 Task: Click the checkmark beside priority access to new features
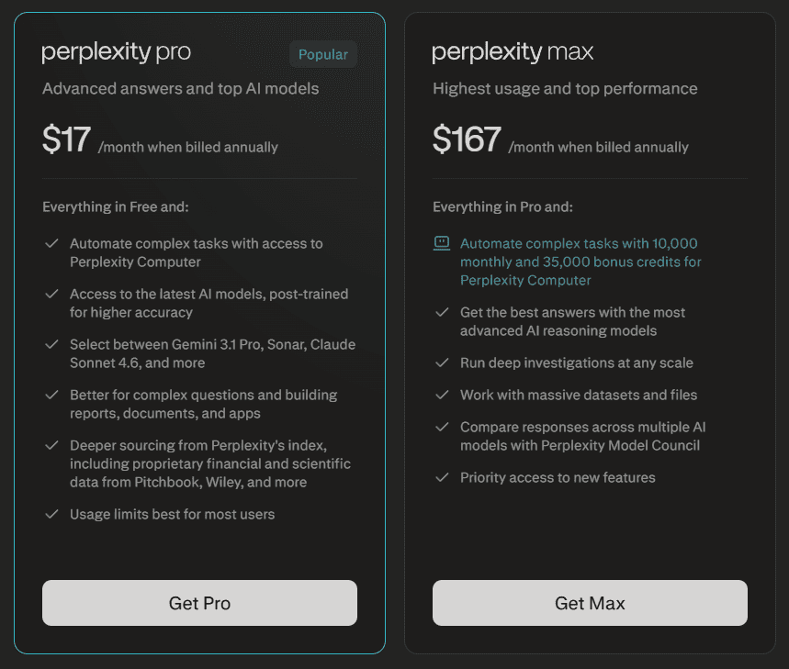click(442, 478)
